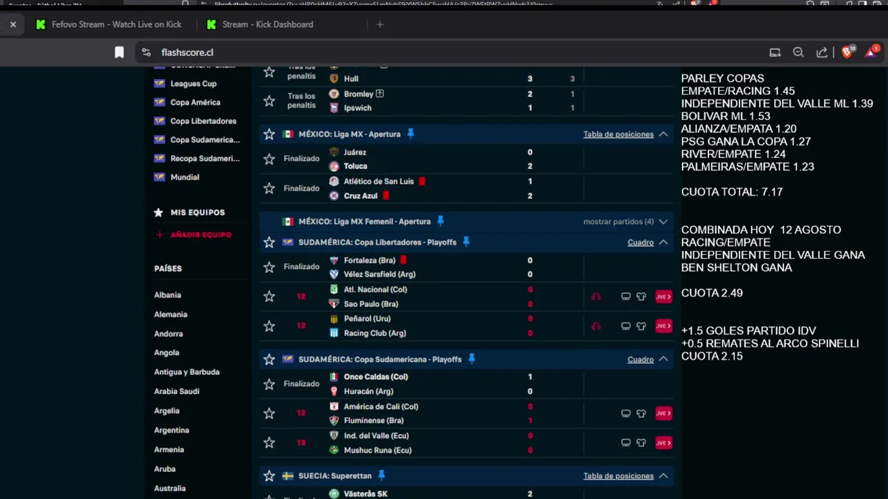Open live stream for Atl. Nacional vs Sao Paulo

click(x=663, y=297)
